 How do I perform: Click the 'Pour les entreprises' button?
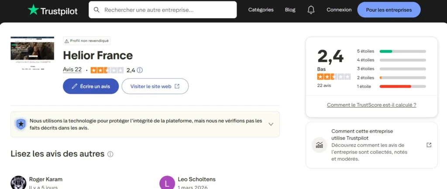pos(389,10)
